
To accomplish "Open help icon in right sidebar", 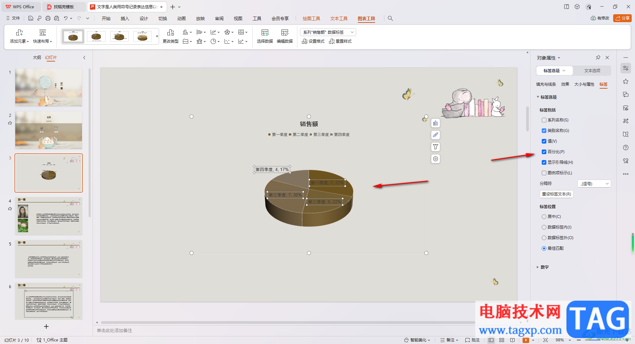I will [x=625, y=148].
